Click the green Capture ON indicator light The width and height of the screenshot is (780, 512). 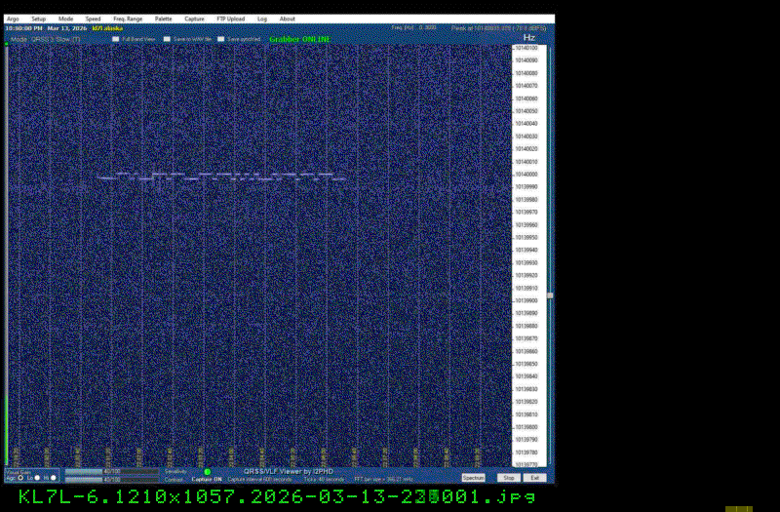tap(207, 472)
